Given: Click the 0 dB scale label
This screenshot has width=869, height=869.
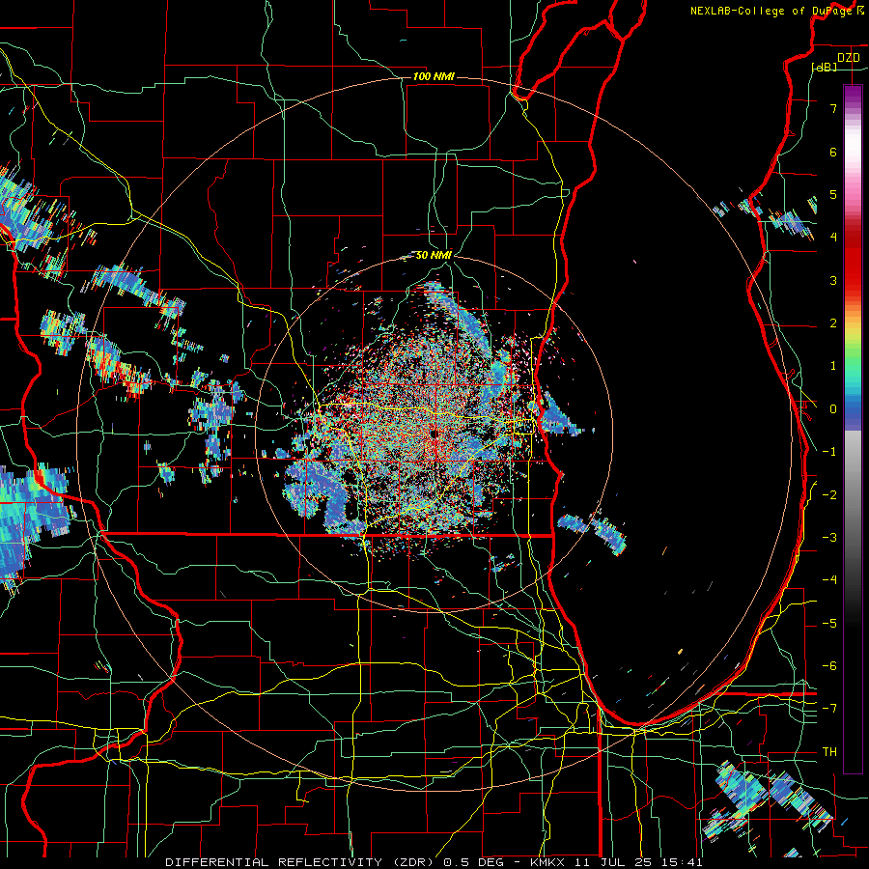Looking at the screenshot, I should (x=833, y=409).
